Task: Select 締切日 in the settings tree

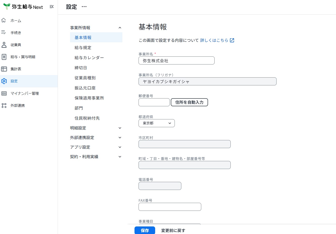Action: (x=96, y=68)
